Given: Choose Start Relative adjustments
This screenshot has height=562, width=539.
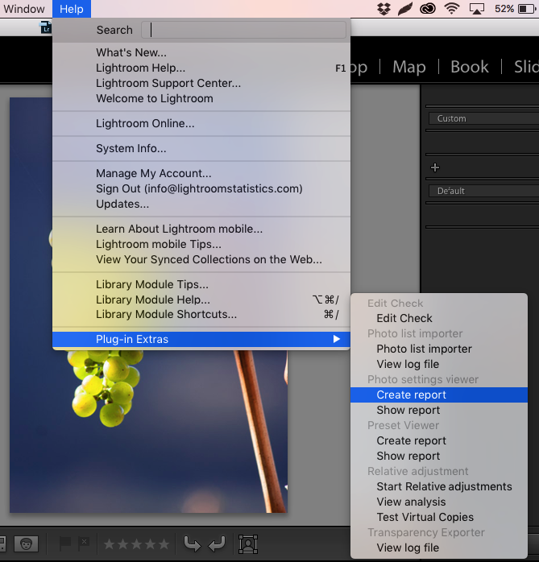Looking at the screenshot, I should pos(439,486).
